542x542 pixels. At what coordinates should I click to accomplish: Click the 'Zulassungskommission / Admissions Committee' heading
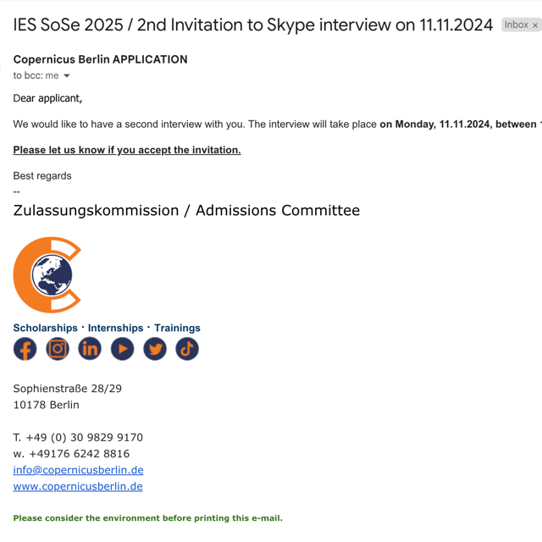(186, 210)
